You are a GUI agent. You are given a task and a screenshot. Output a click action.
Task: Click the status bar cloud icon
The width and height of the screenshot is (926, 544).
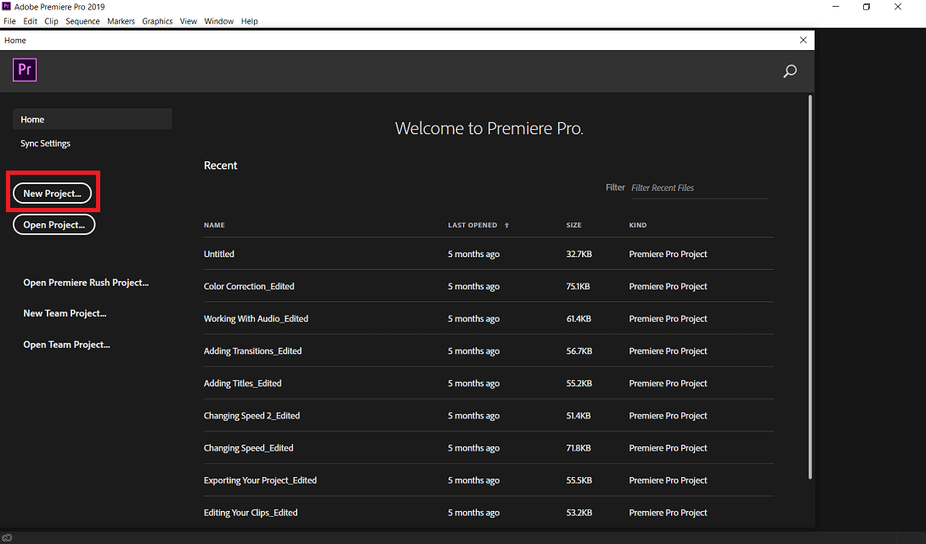click(8, 537)
